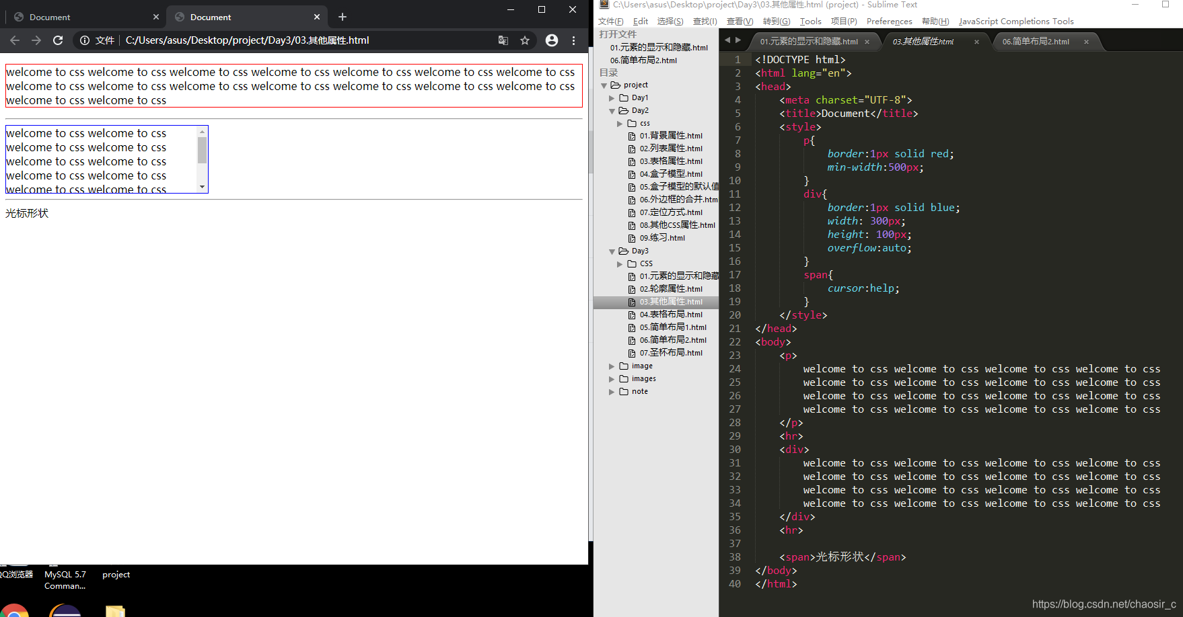
Task: Click line number 17 in gutter
Action: pos(735,275)
